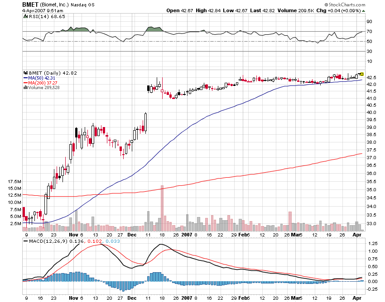The height and width of the screenshot is (302, 385).
Task: Click the RSI mountain icon beside RSI(14)
Action: click(25, 16)
